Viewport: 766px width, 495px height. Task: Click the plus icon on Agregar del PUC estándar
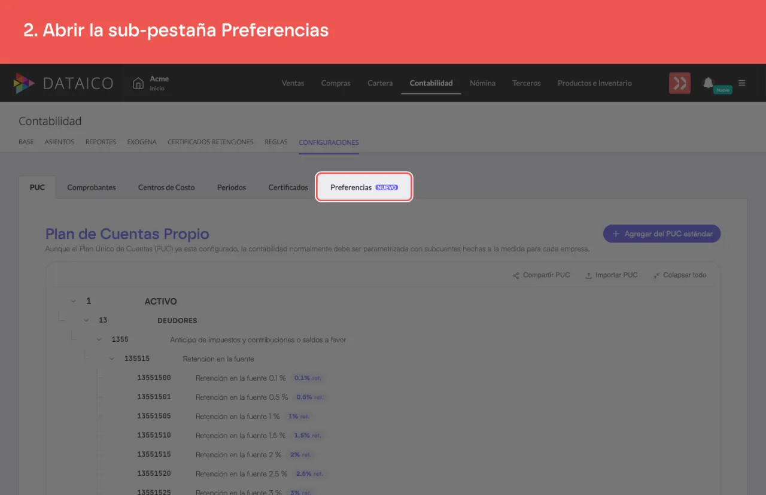[x=616, y=234]
